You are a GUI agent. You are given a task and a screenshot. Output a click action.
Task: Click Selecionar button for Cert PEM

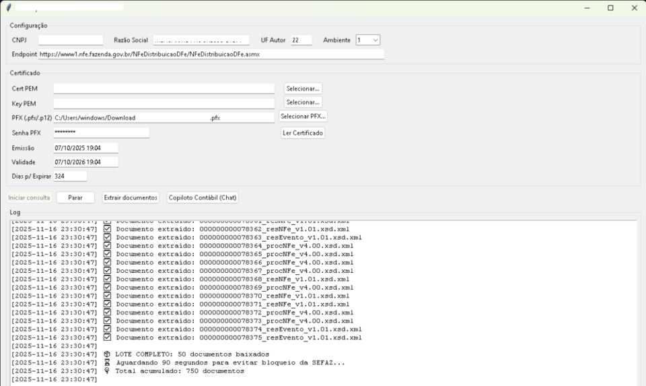[303, 89]
